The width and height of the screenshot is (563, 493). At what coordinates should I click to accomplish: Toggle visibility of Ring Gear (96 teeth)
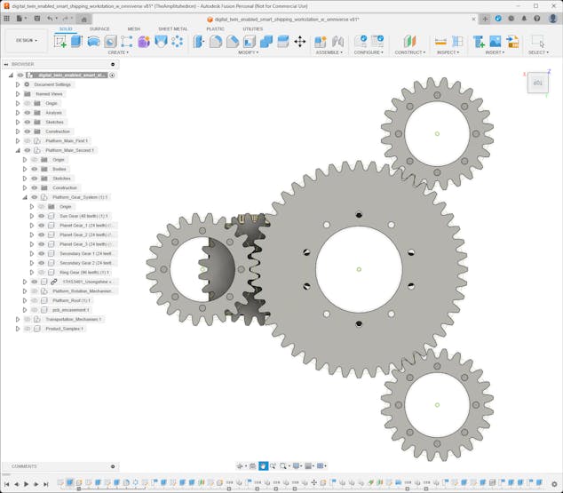[41, 272]
